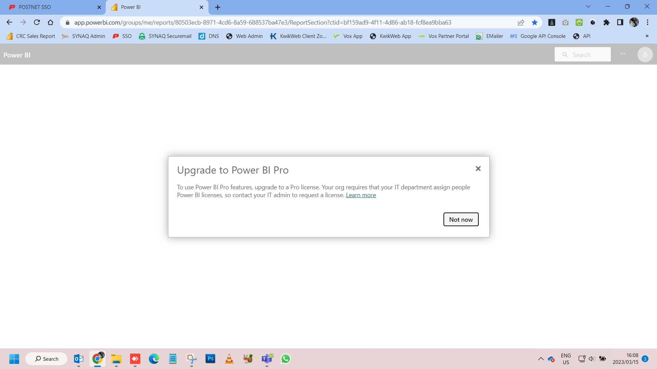Click the taskbar Search box
The width and height of the screenshot is (657, 369).
click(x=46, y=359)
